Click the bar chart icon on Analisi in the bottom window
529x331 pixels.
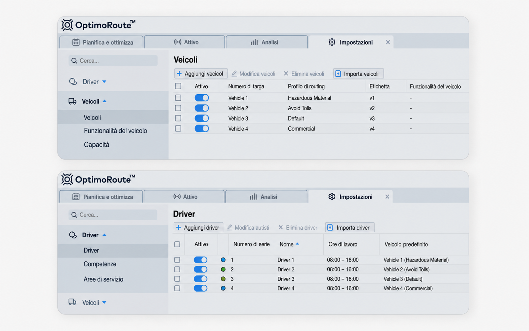tap(253, 197)
